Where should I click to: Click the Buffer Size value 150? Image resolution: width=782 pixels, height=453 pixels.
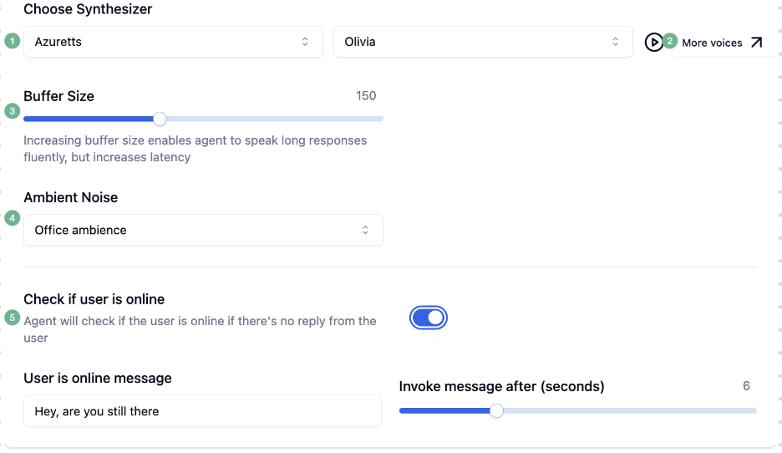click(366, 96)
